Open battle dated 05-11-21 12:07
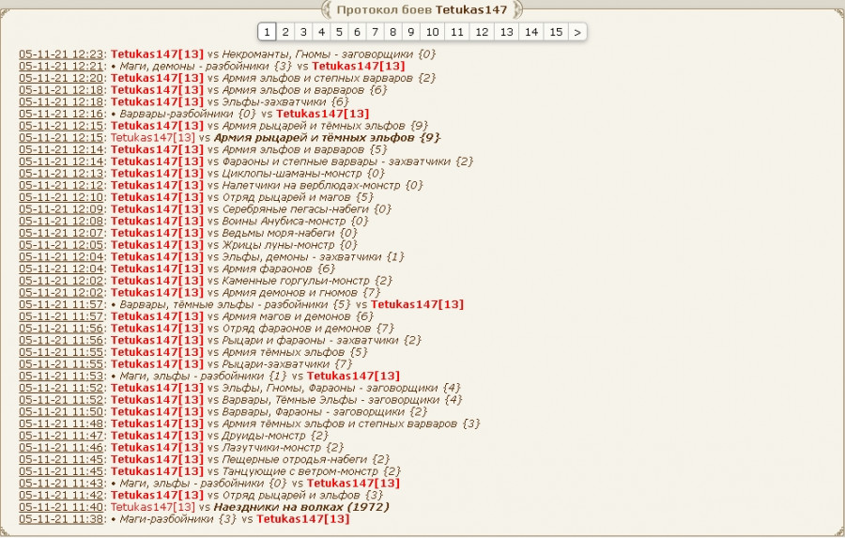Screen dimensions: 845x538 [61, 233]
